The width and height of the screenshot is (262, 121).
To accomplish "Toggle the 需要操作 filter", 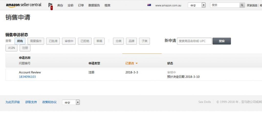I will pyautogui.click(x=36, y=41).
